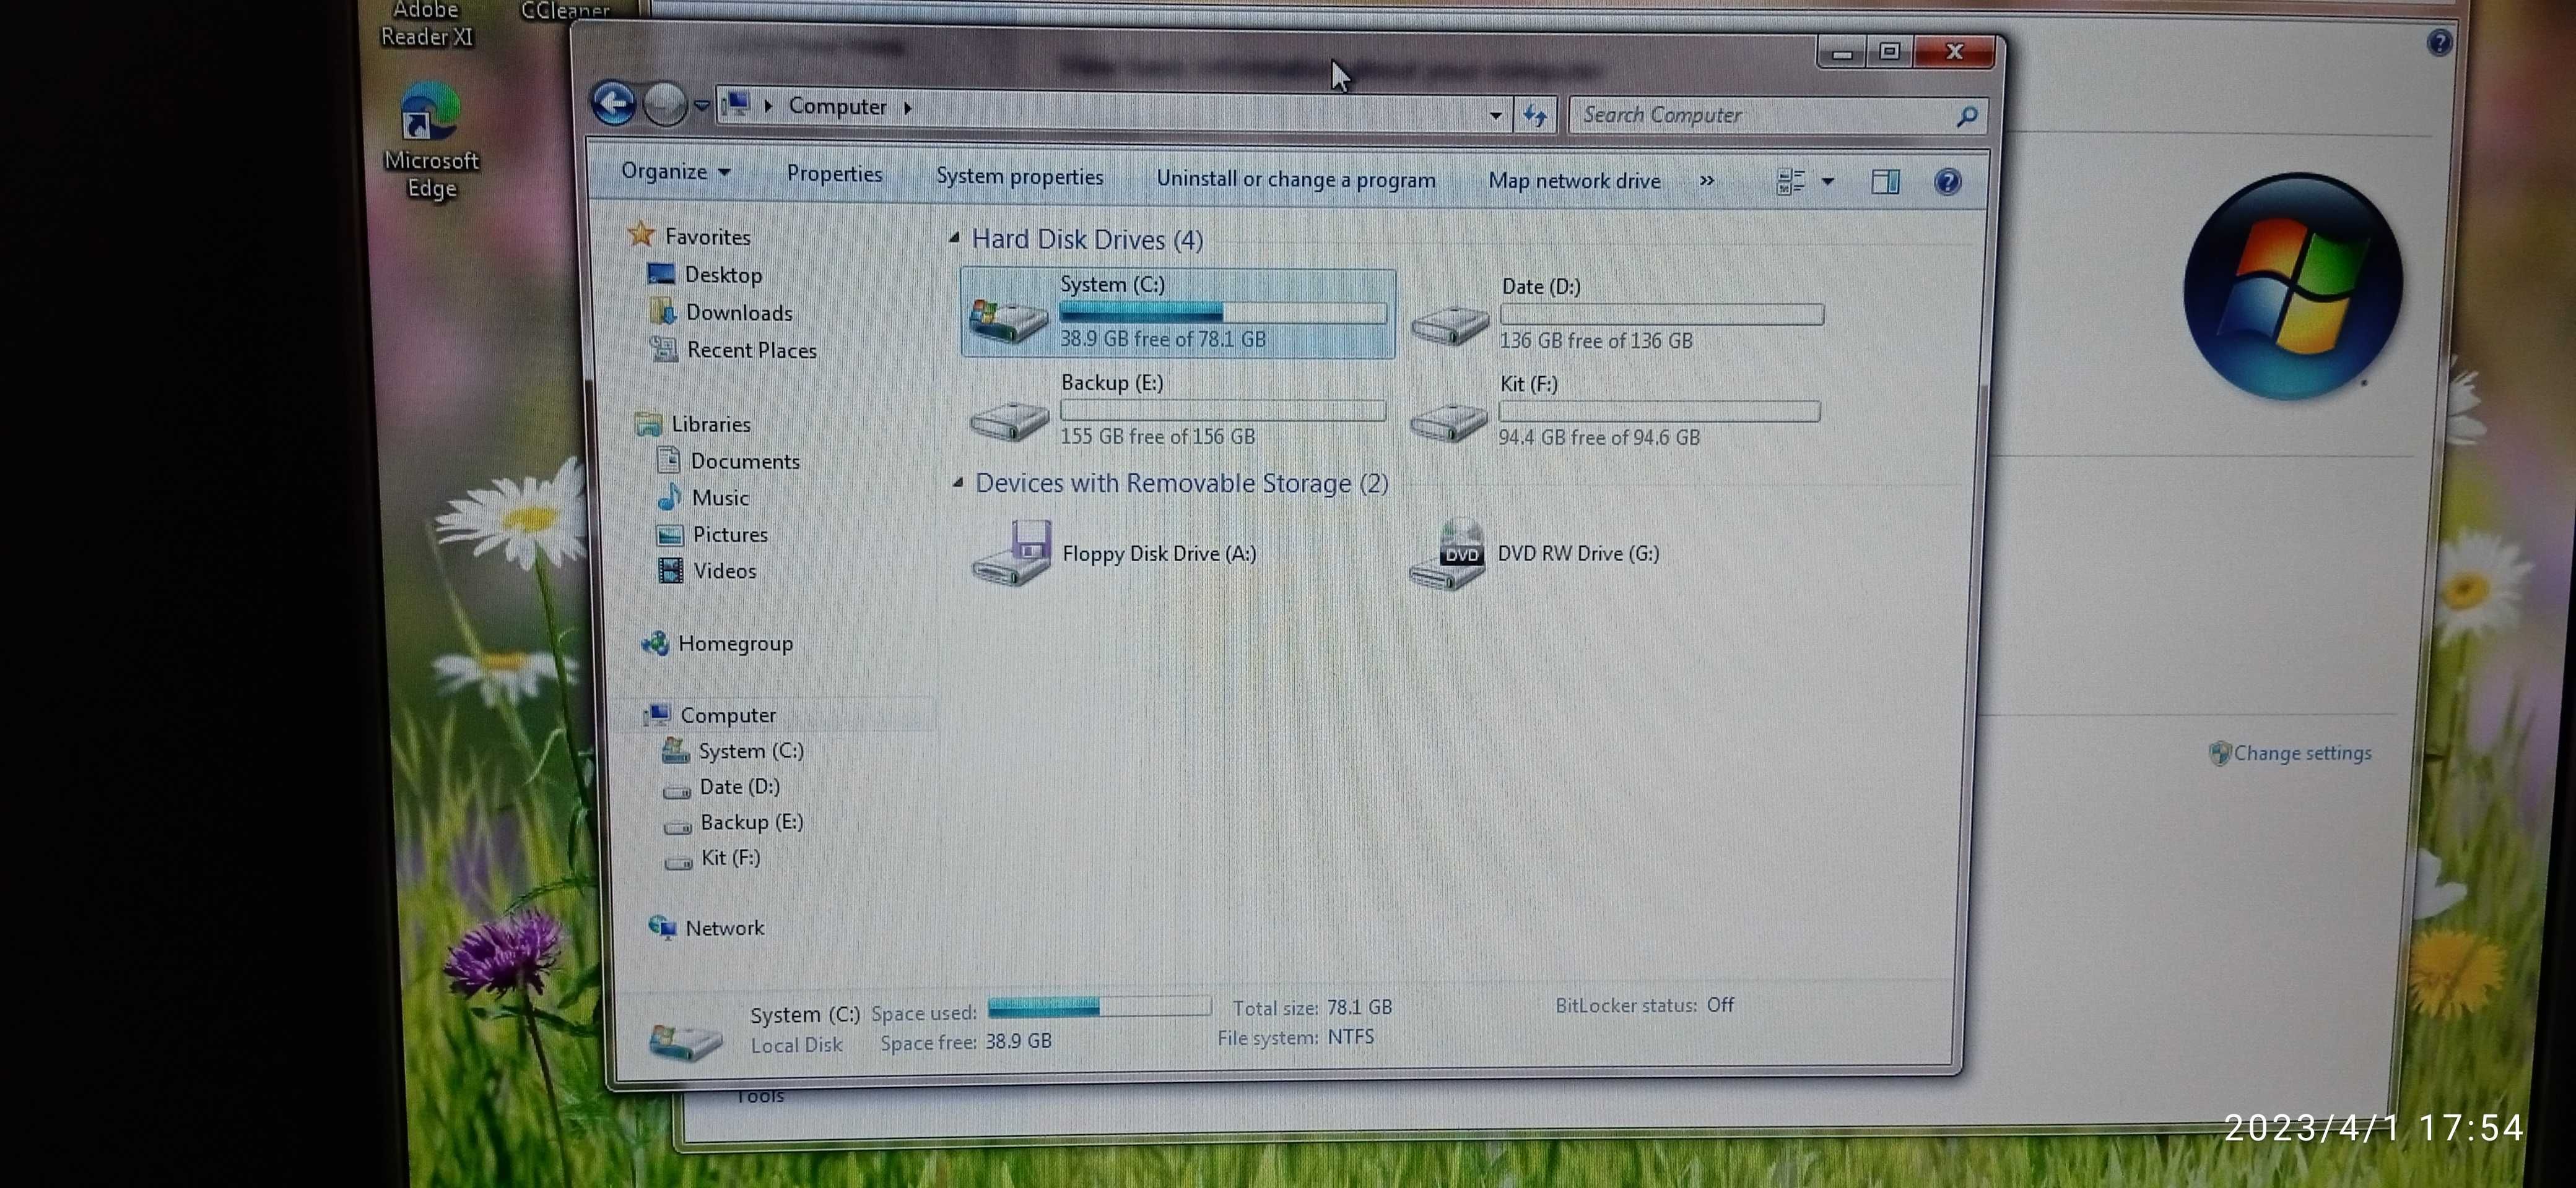This screenshot has height=1188, width=2576.
Task: Select Map network drive
Action: [1574, 182]
